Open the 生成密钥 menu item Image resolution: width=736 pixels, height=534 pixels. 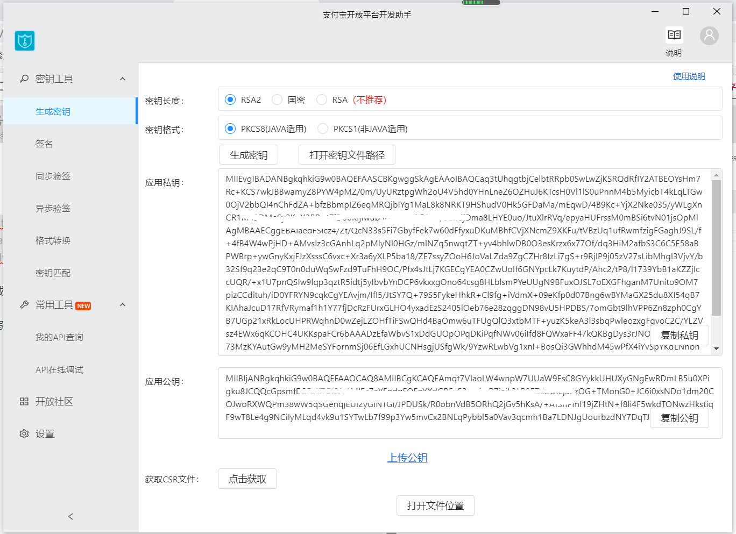pos(70,111)
